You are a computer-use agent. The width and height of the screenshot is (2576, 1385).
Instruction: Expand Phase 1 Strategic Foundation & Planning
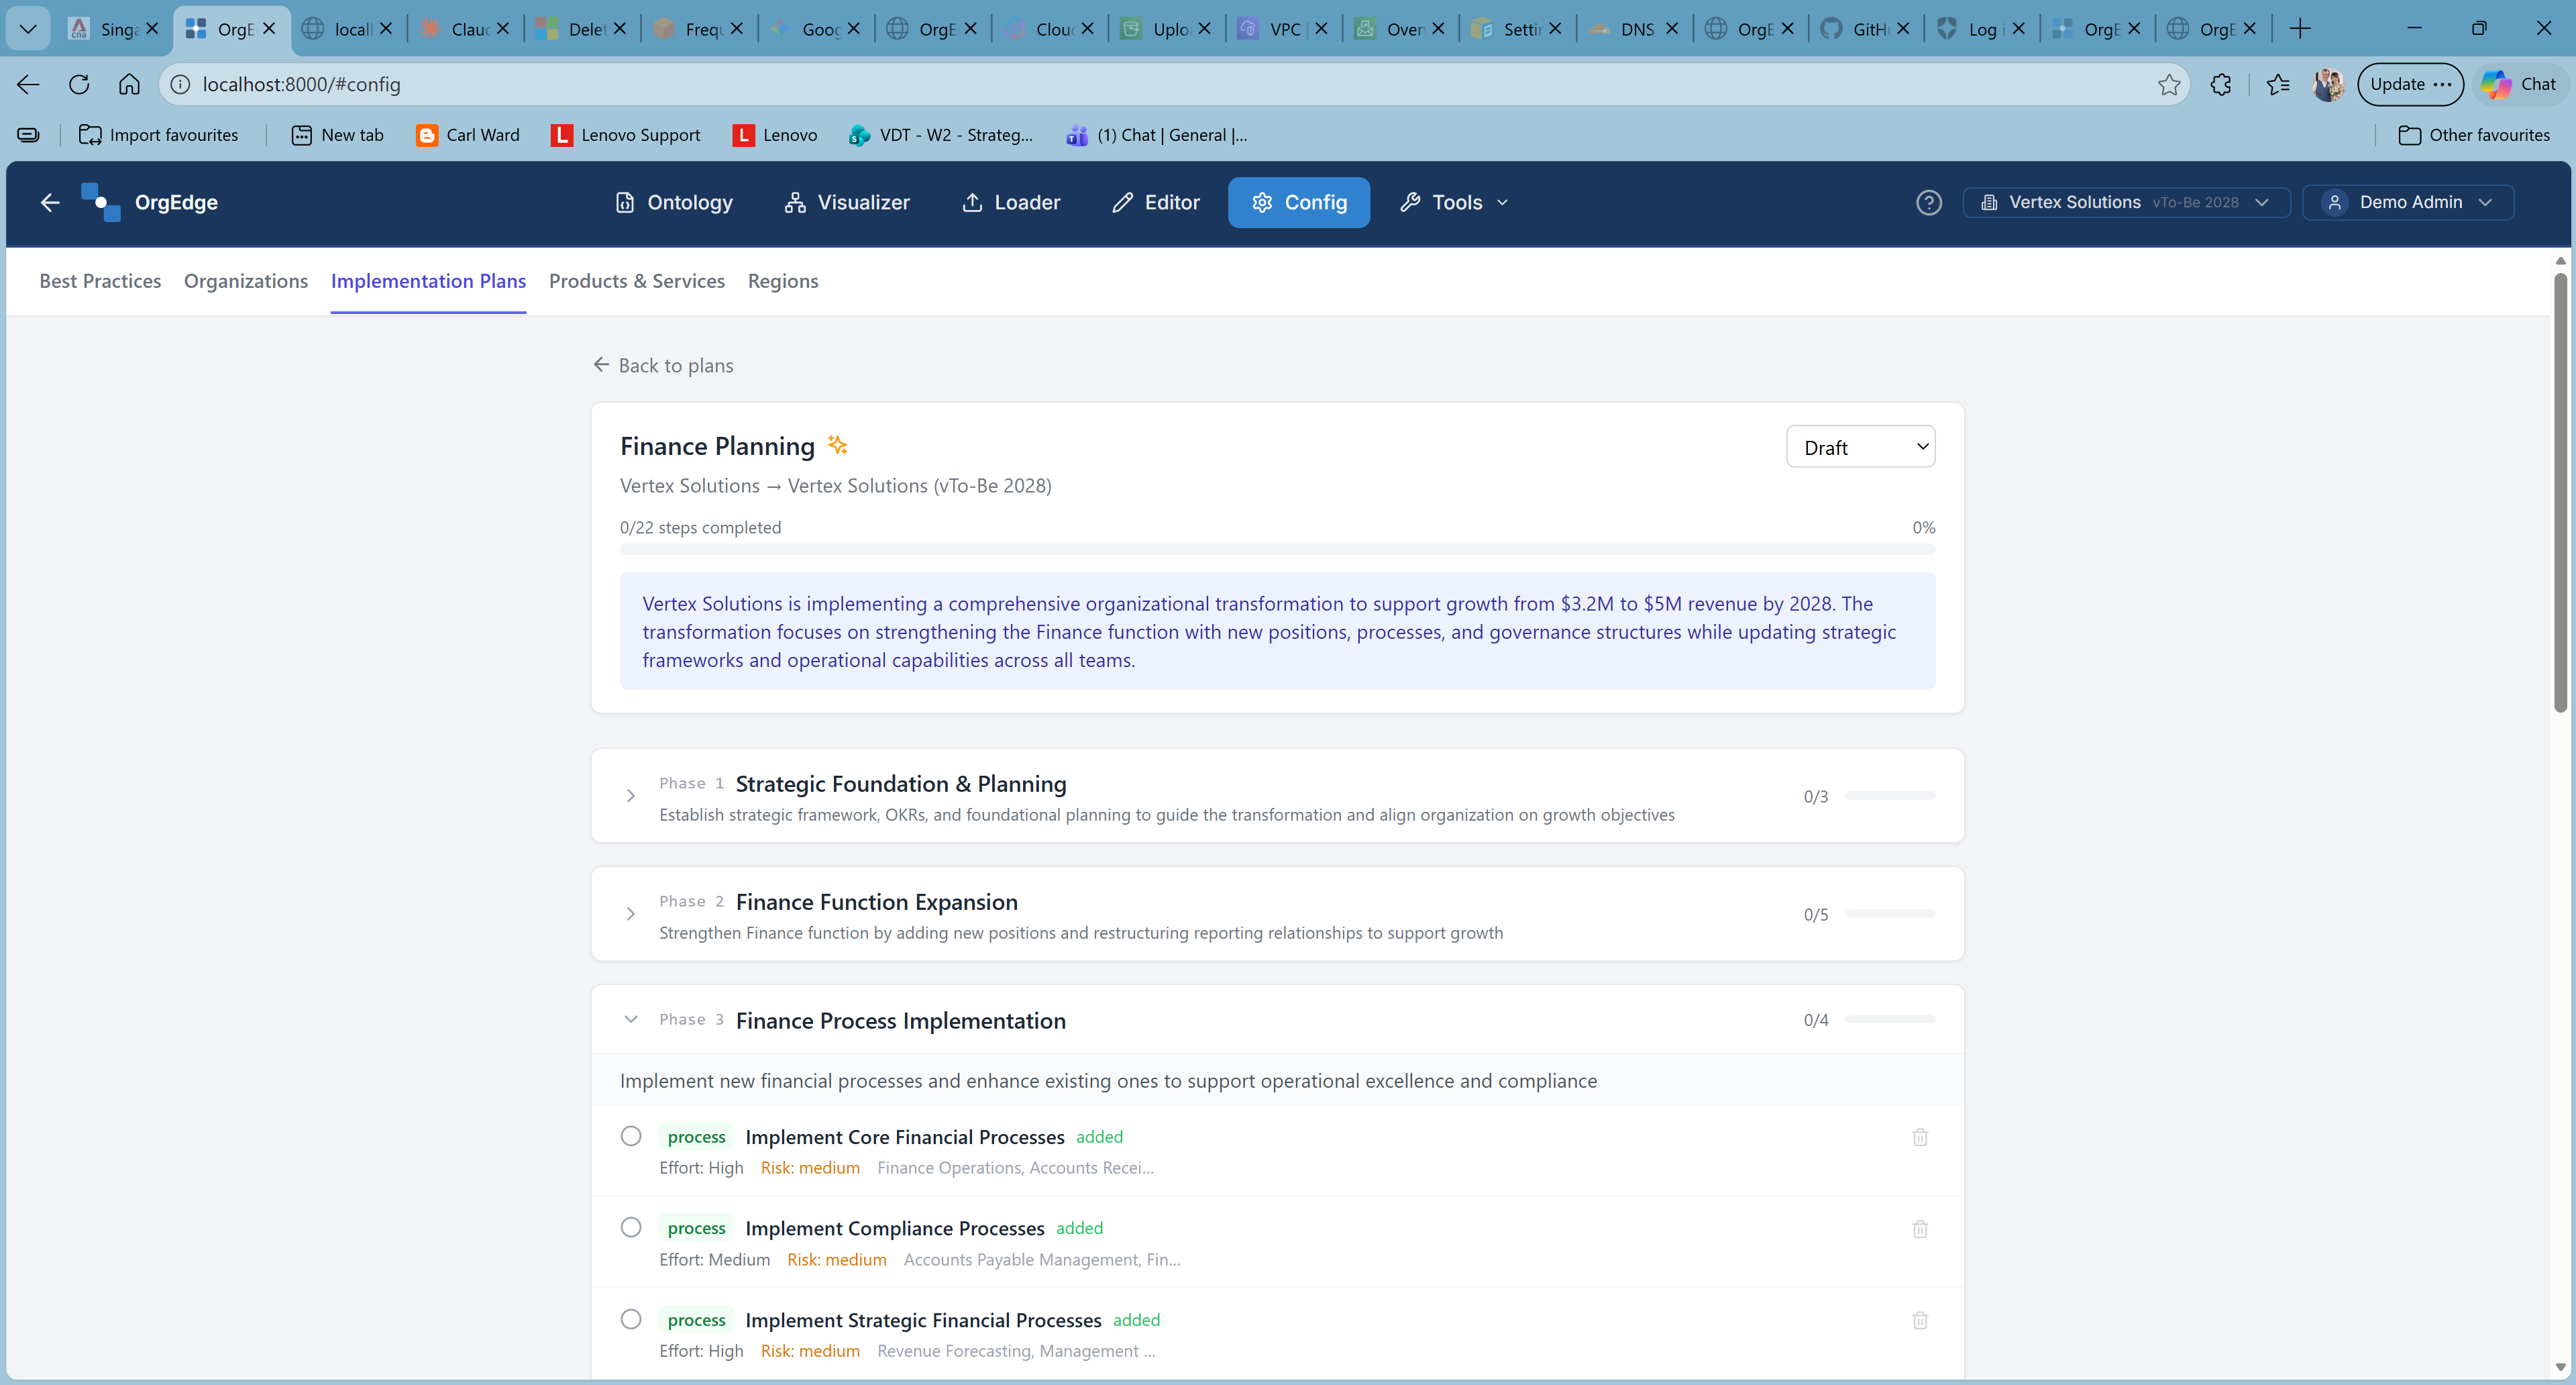(x=630, y=796)
